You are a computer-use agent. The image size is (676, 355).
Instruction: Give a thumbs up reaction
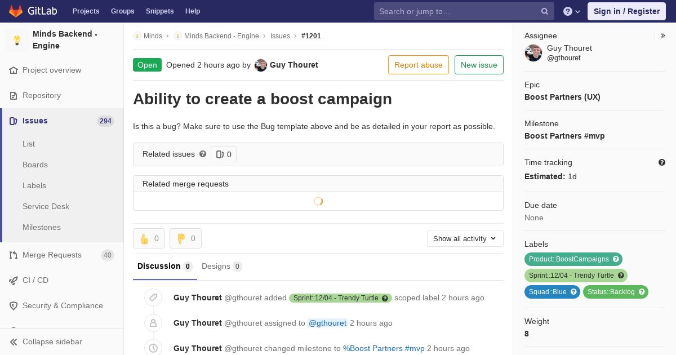coord(149,238)
